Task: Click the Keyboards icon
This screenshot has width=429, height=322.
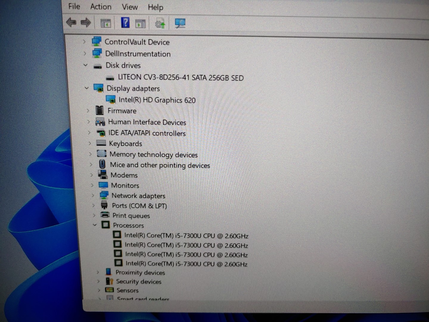Action: 101,143
